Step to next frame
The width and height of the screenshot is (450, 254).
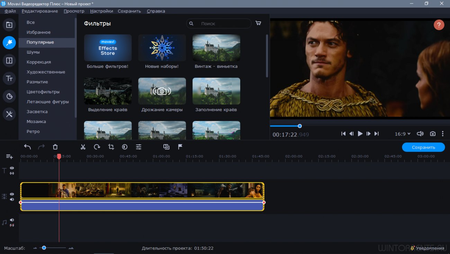pos(368,134)
